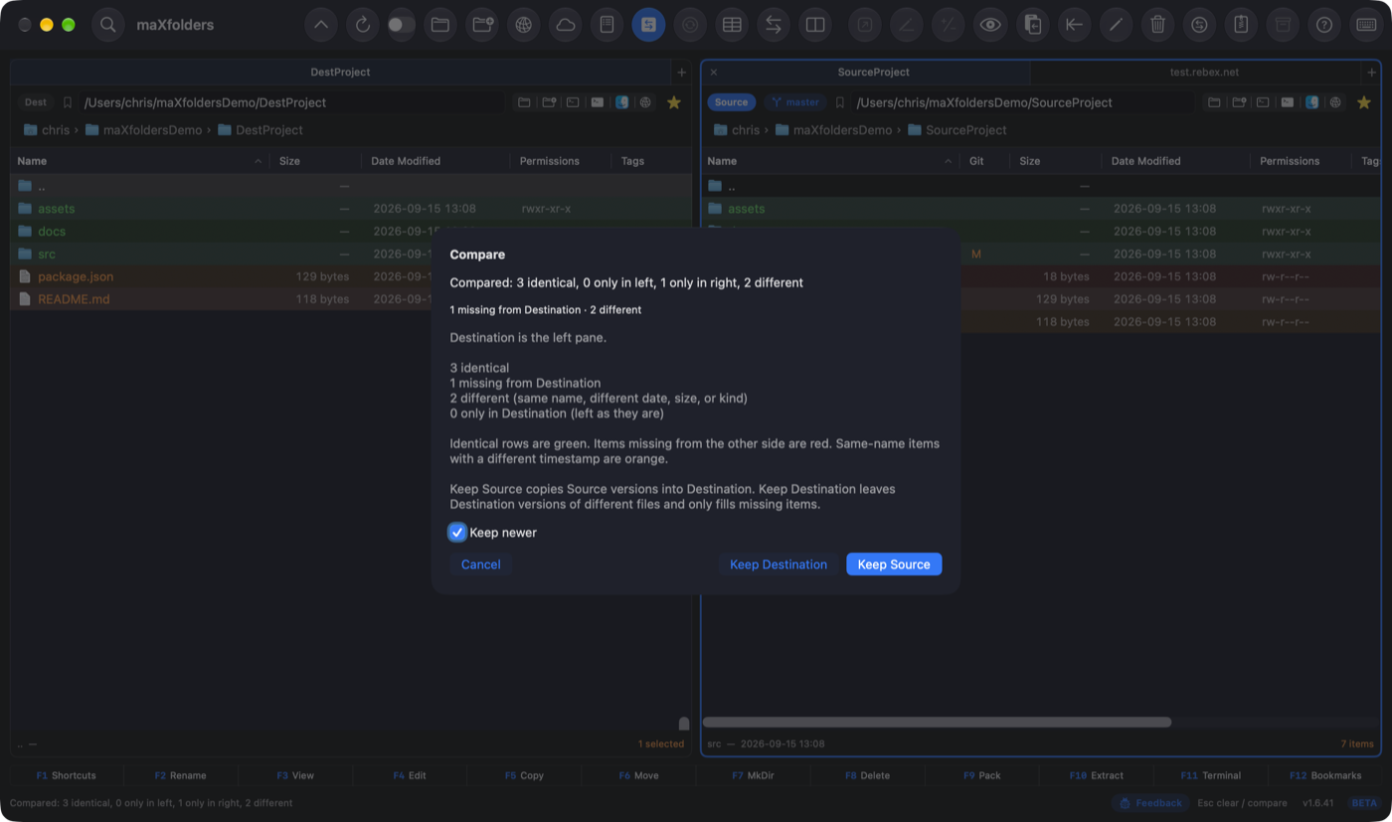Click the pencil edit toolbar icon

pos(1116,25)
